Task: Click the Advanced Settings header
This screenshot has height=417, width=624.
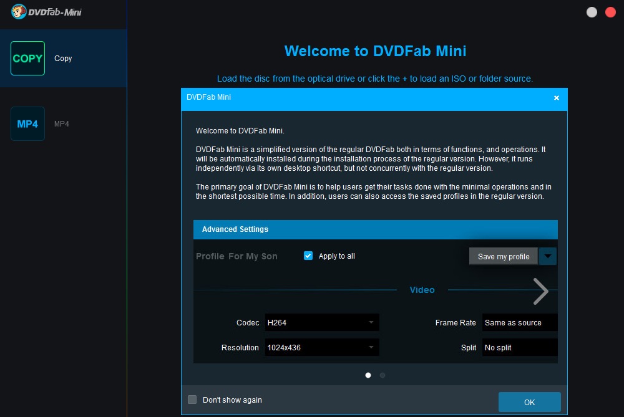Action: 375,229
